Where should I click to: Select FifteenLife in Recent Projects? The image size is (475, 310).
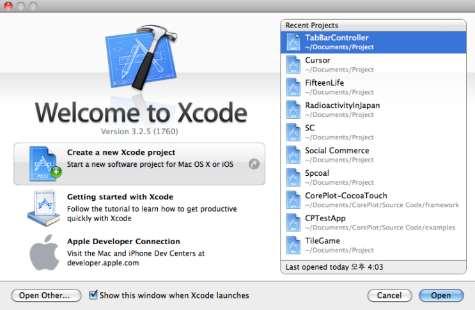point(373,87)
